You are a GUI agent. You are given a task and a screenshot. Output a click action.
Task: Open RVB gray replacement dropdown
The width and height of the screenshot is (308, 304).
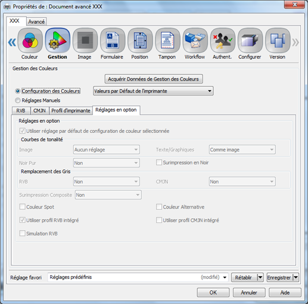pos(107,182)
